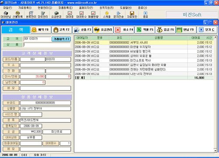This screenshot has height=158, width=219.
Task: Click the 미수 field showing 20,000
Action: tap(32, 77)
